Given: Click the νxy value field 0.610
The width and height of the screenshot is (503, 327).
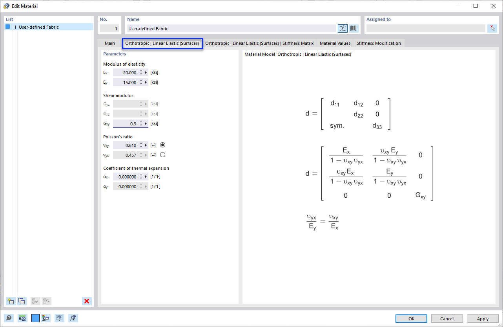Looking at the screenshot, I should point(126,145).
